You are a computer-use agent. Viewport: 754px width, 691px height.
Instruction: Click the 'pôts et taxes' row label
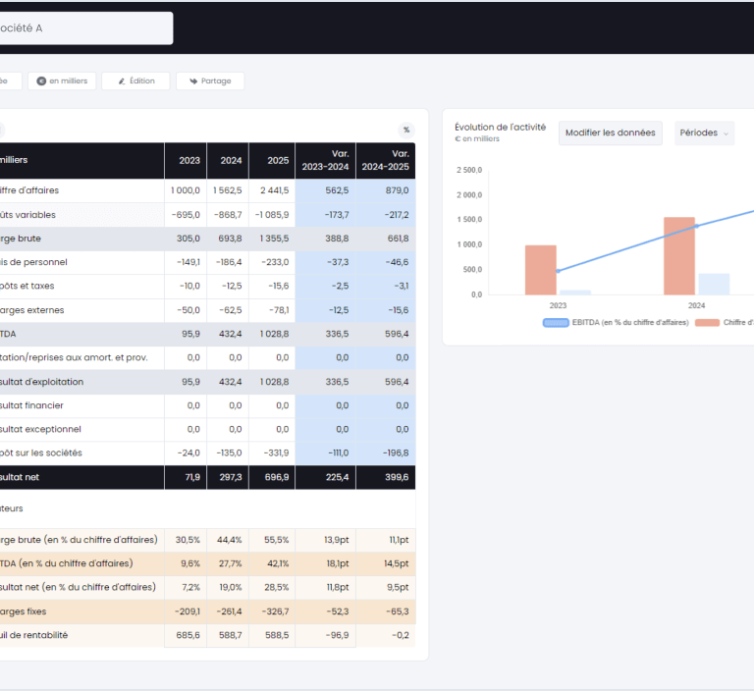pyautogui.click(x=27, y=286)
